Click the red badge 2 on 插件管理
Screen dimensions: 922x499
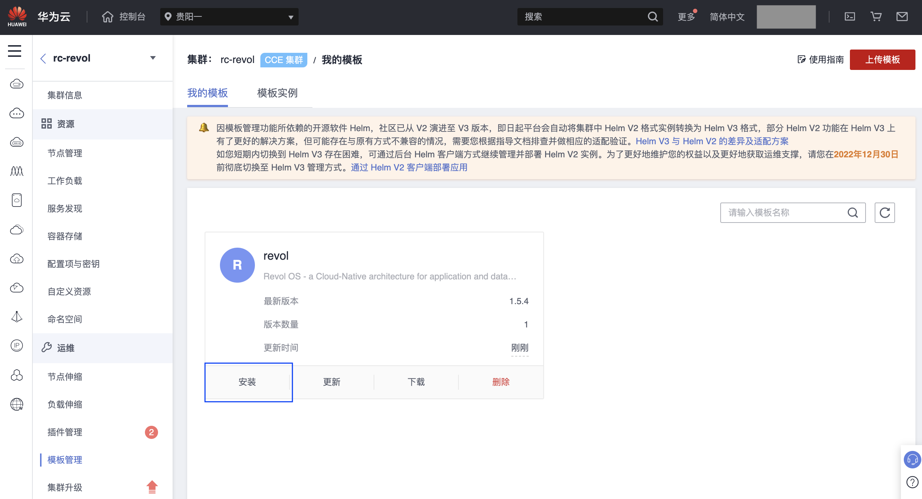coord(151,432)
